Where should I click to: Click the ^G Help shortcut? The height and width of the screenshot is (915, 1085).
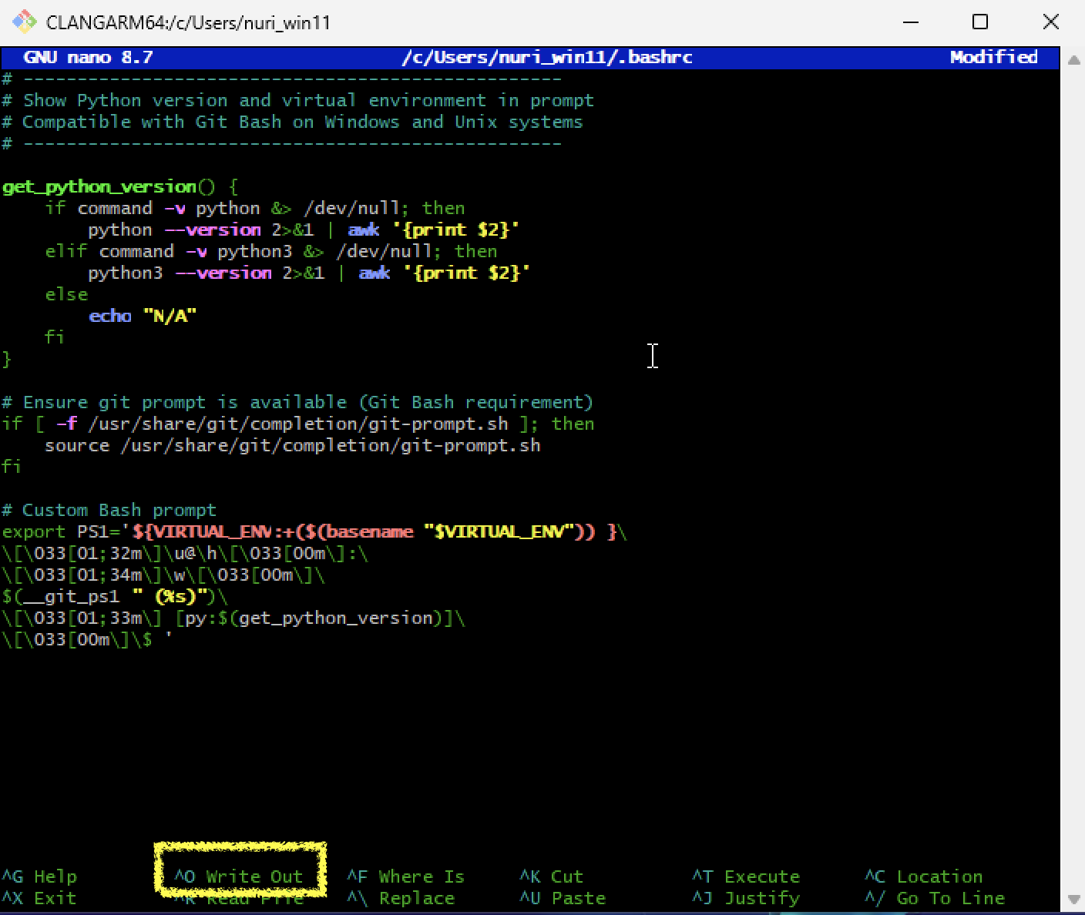(39, 876)
